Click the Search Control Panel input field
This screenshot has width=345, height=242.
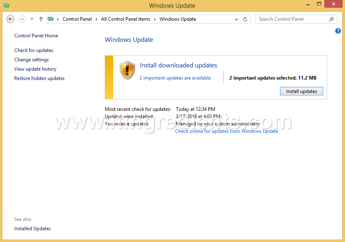[x=292, y=19]
